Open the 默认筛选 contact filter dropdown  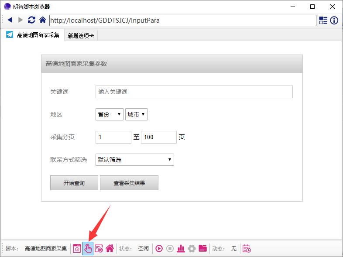tap(135, 160)
